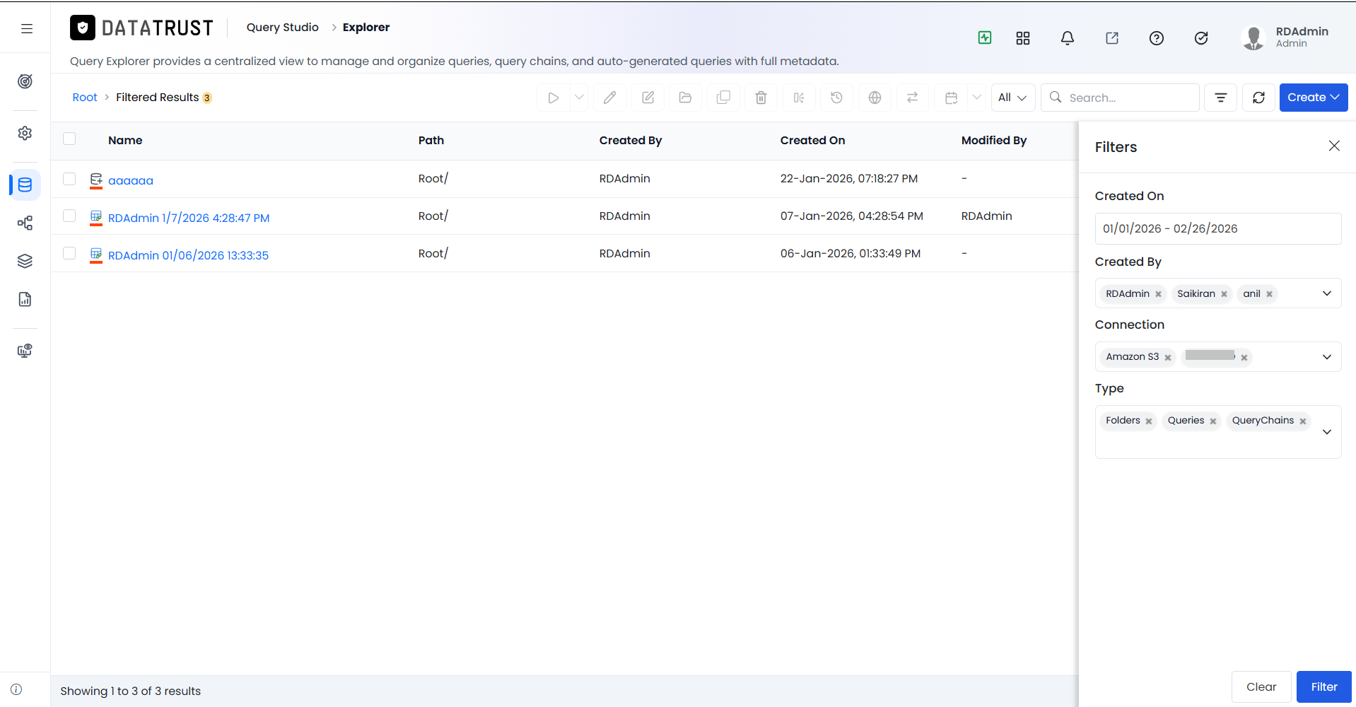1356x707 pixels.
Task: Remove the Saikiran tag
Action: click(x=1224, y=294)
